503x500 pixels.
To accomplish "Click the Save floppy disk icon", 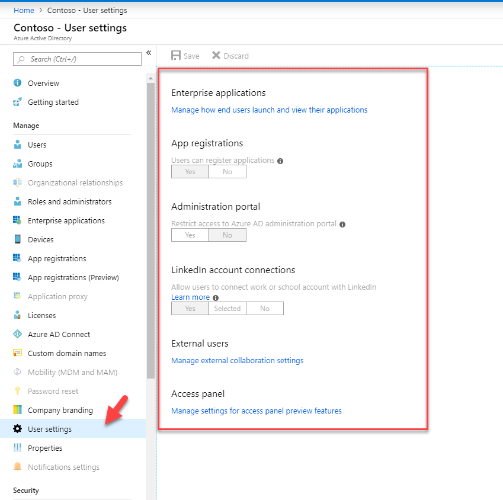I will 176,56.
